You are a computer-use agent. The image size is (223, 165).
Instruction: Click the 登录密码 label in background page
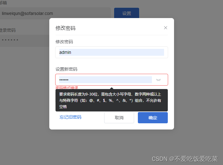point(8,30)
